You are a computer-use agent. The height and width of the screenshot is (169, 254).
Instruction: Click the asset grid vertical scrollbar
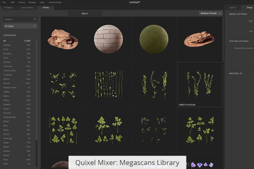coord(223,38)
